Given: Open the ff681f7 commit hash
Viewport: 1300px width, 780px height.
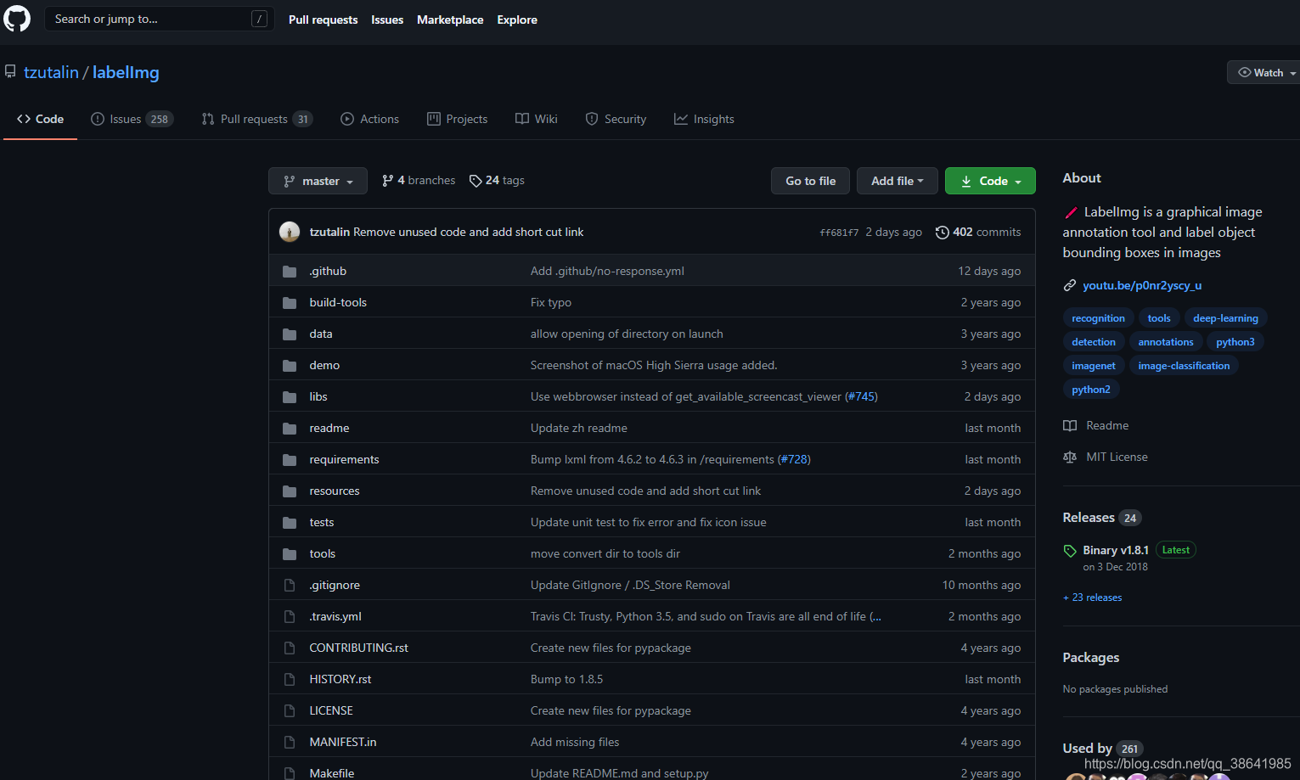Looking at the screenshot, I should [839, 233].
